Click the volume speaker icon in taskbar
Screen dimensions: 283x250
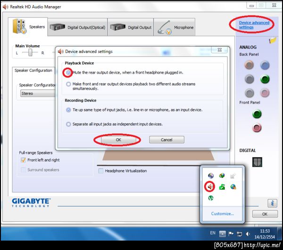click(x=248, y=234)
